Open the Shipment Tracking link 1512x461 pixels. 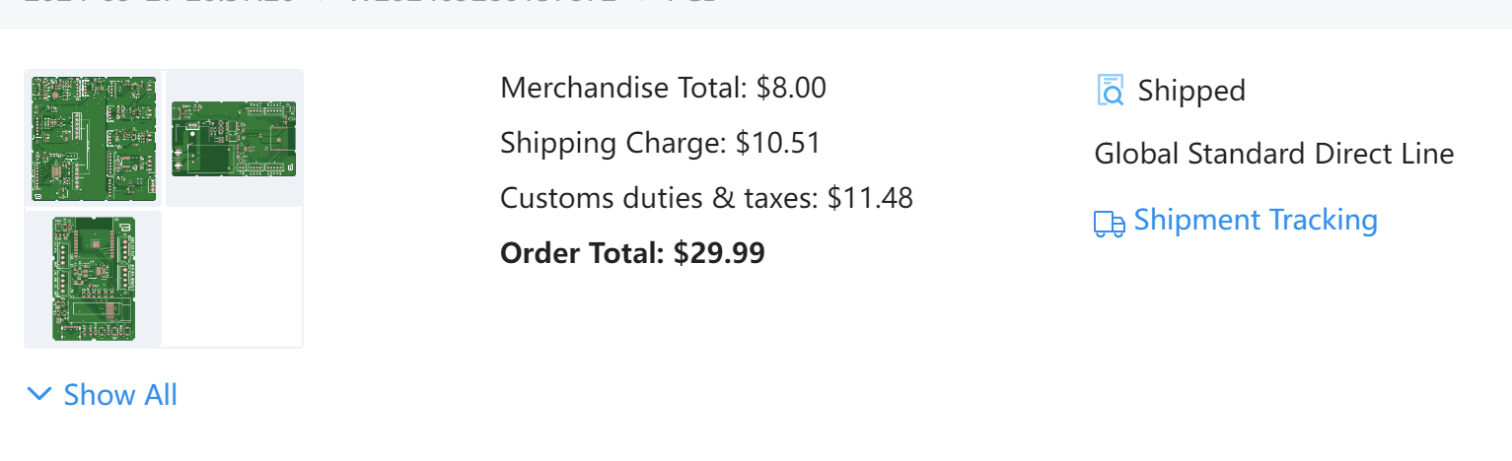[x=1256, y=220]
